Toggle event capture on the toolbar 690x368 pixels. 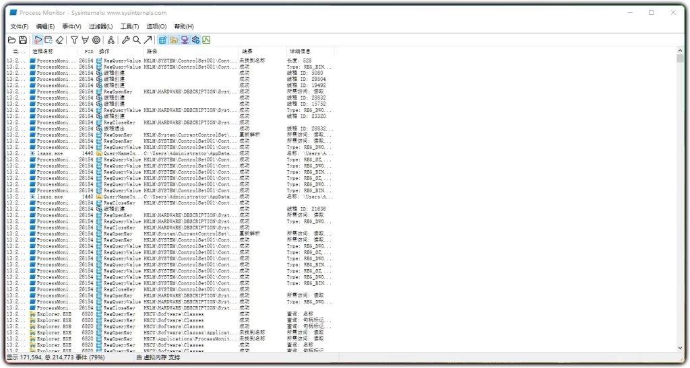pos(38,40)
